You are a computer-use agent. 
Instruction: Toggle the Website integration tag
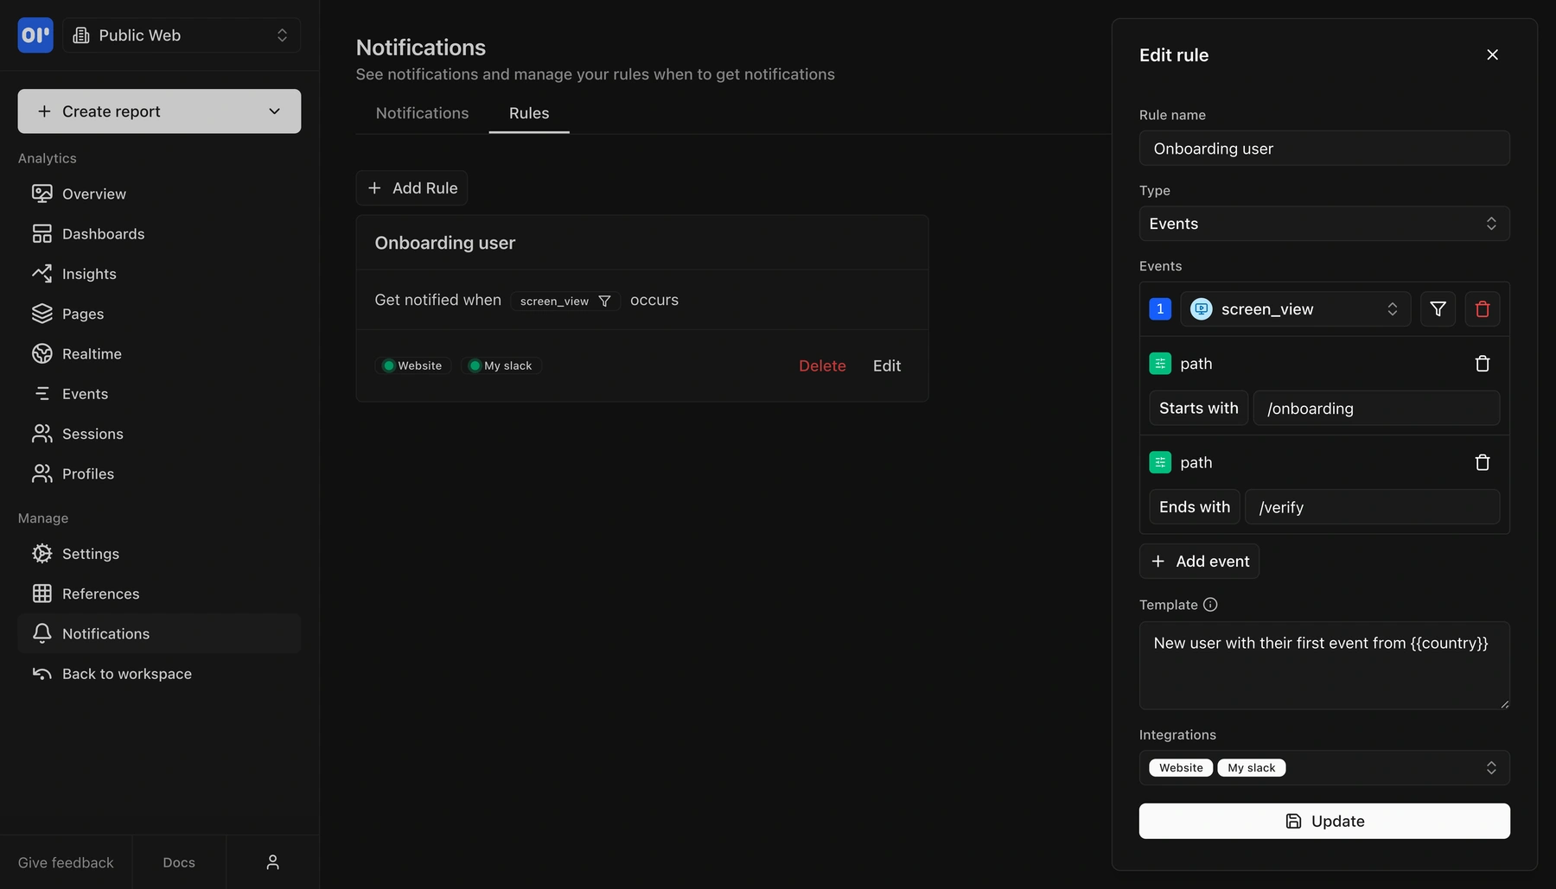[1180, 767]
